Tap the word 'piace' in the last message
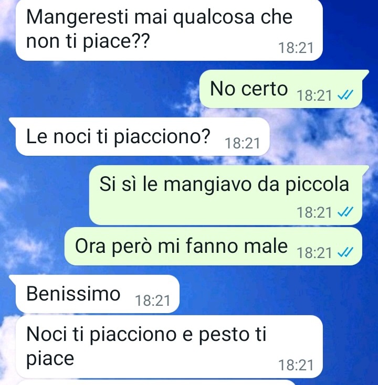The image size is (378, 385). point(50,359)
